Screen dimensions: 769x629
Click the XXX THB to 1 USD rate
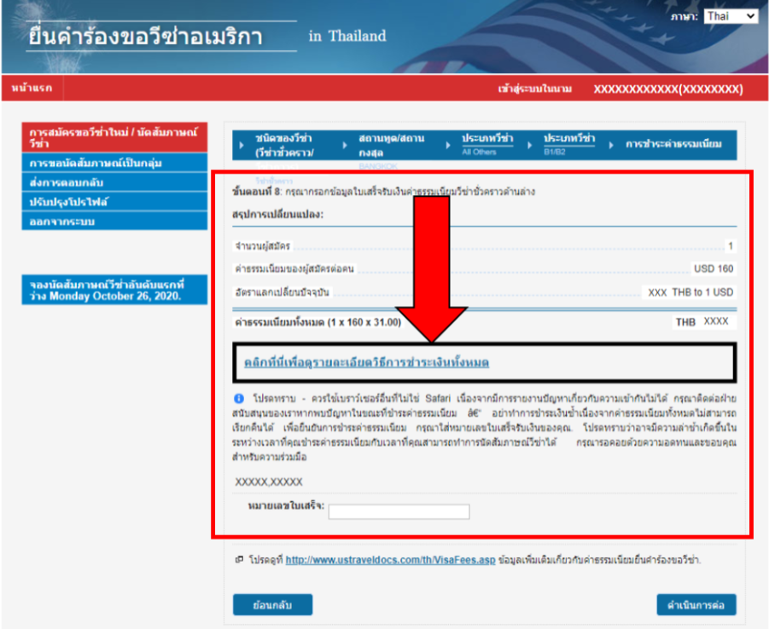coord(690,292)
